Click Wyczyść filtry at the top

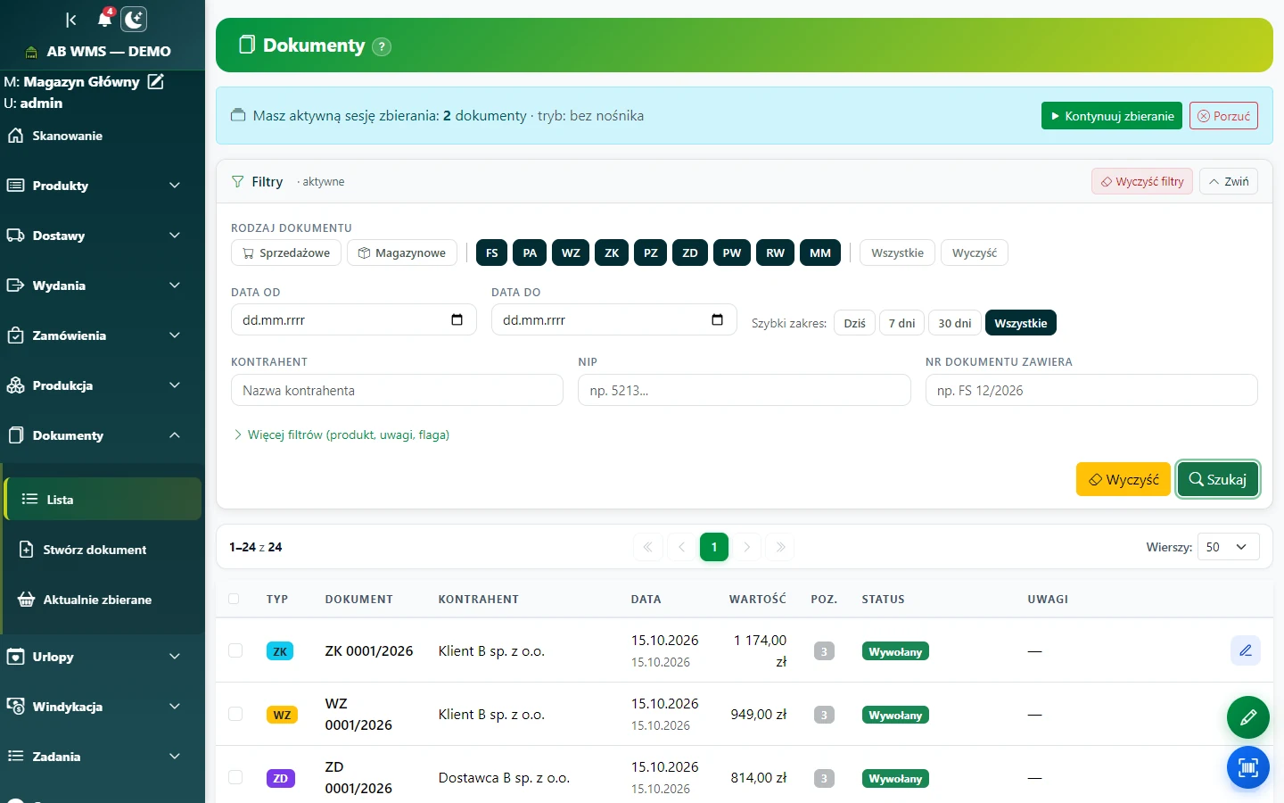coord(1142,181)
